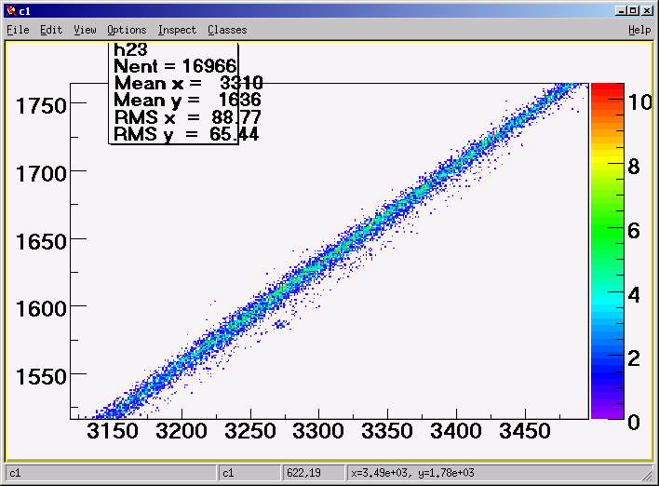Click the y-axis label 1650
This screenshot has width=659, height=486.
(41, 242)
